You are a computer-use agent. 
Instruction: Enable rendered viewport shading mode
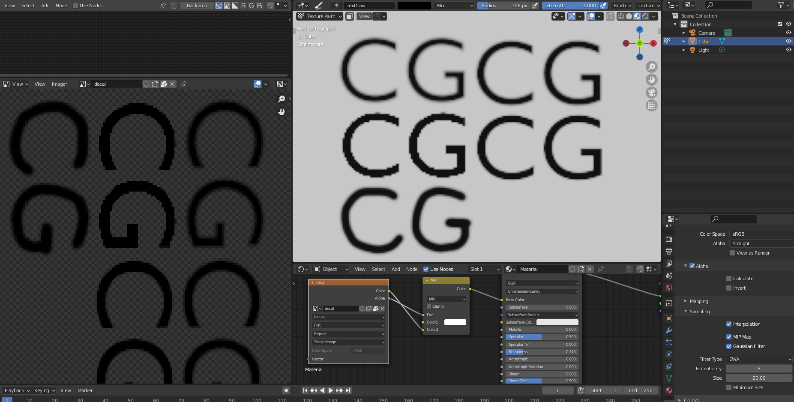click(645, 16)
